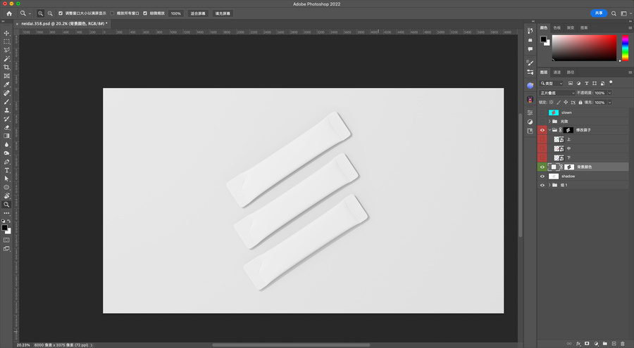Click the Home icon in options bar
The height and width of the screenshot is (348, 634).
9,13
